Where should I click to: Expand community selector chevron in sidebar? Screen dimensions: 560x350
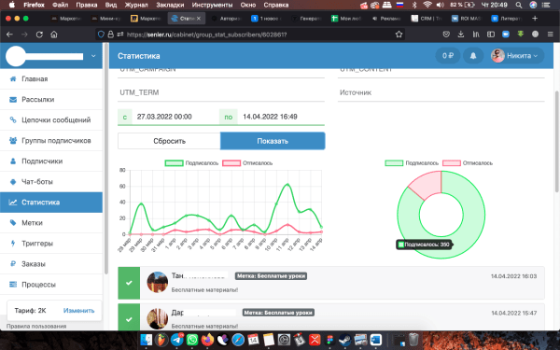pos(93,56)
